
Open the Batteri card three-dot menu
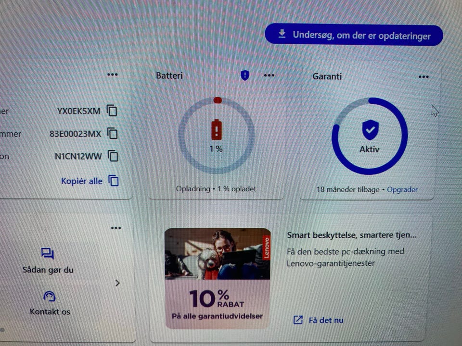pyautogui.click(x=269, y=75)
